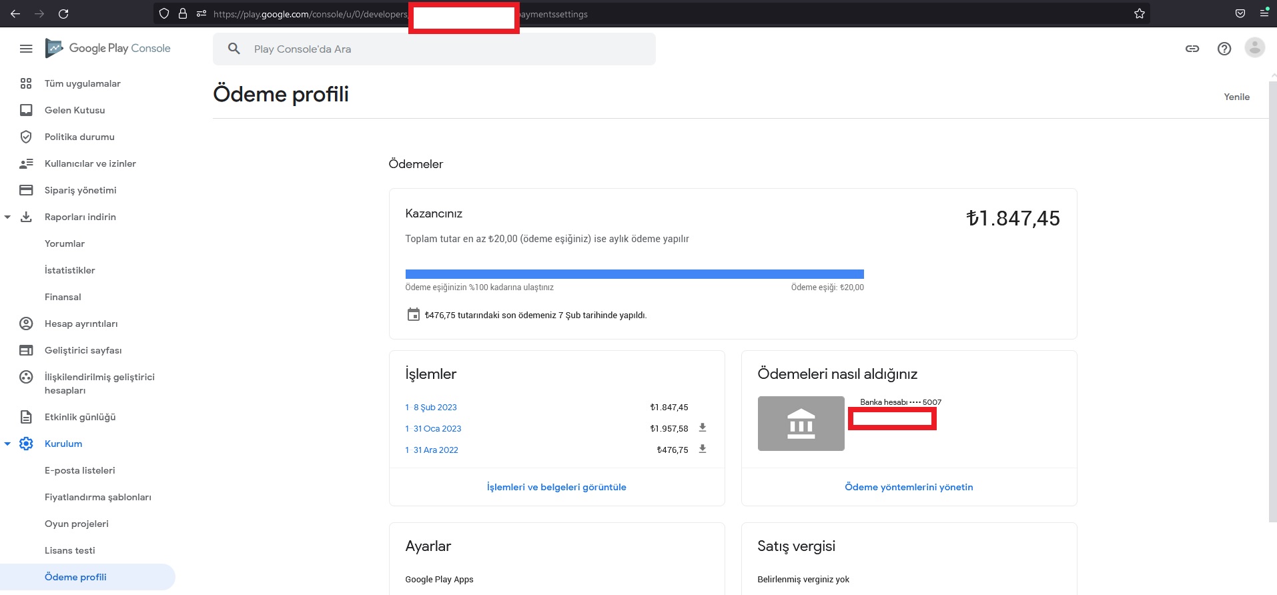Go back with the browser back arrow

[15, 13]
